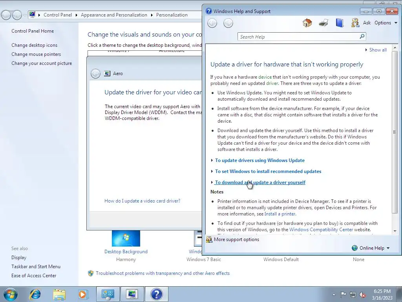Click Personalization in the breadcrumb
Viewport: 402px width, 302px height.
pos(172,15)
